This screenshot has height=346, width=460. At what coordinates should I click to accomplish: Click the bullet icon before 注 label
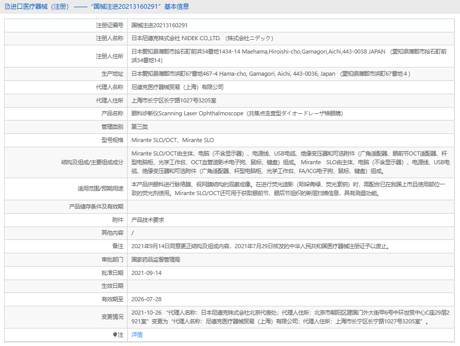(115, 335)
